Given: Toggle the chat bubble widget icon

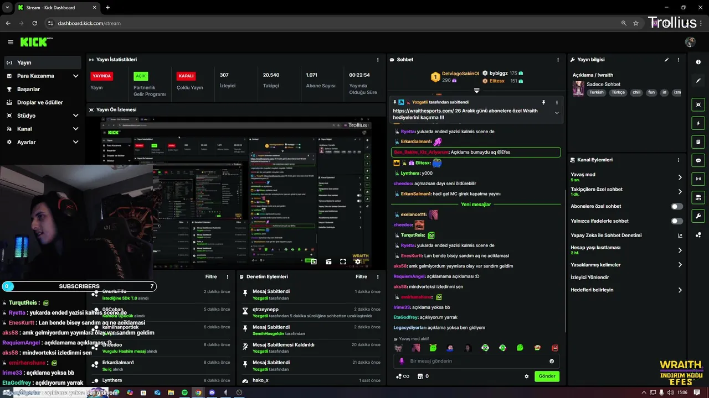Looking at the screenshot, I should coord(698,160).
